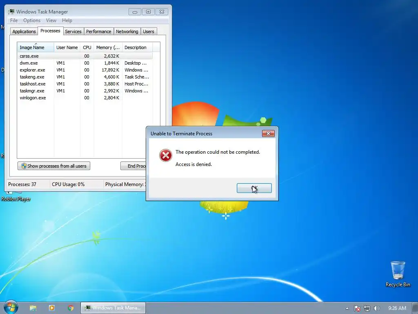
Task: Click the Windows Task Manager taskbar button
Action: click(x=113, y=308)
